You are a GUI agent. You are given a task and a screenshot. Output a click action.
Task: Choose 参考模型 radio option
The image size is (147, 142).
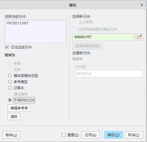tap(10, 82)
